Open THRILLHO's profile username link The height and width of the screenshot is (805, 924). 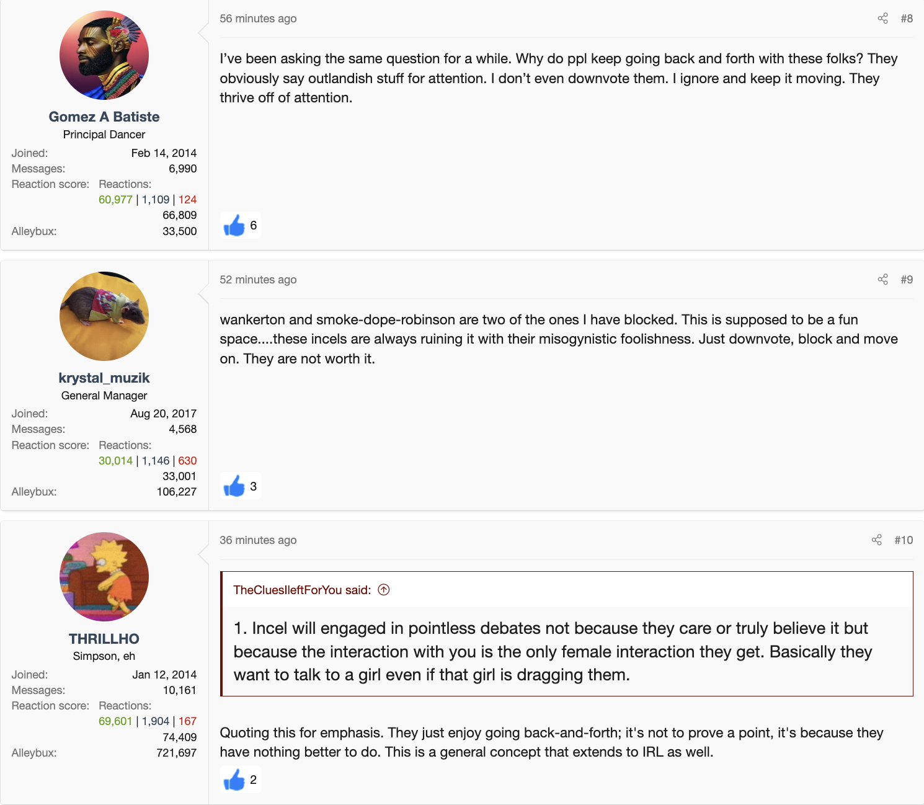[x=104, y=639]
